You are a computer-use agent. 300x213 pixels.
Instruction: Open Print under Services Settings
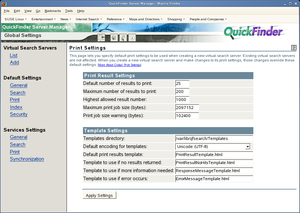15,152
